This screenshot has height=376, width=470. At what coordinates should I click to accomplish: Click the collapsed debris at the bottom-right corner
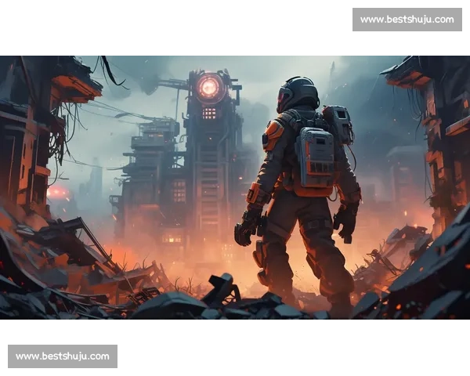[431, 282]
